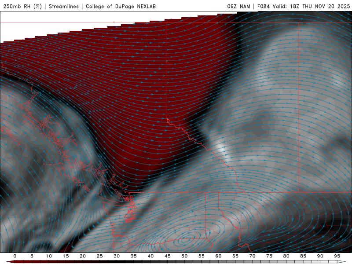Click the colorbar label "70"
The width and height of the screenshot is (352, 264).
[x=252, y=256]
